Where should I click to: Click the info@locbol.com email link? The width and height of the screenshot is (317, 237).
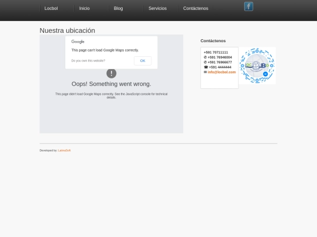221,72
